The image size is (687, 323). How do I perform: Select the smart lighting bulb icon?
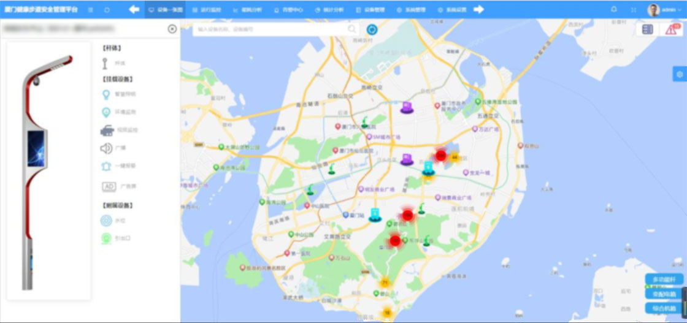click(x=107, y=94)
